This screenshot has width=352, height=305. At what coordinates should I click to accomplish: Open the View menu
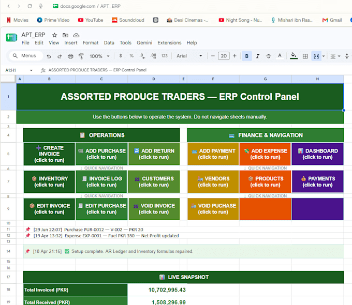(54, 42)
